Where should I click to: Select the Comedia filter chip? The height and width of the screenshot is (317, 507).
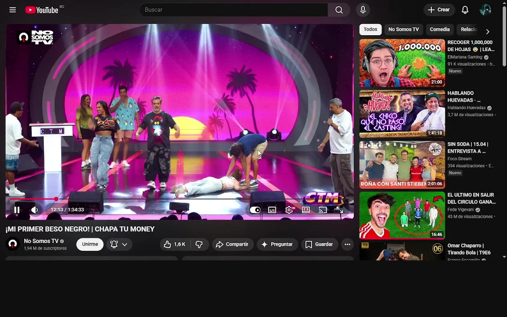(440, 29)
